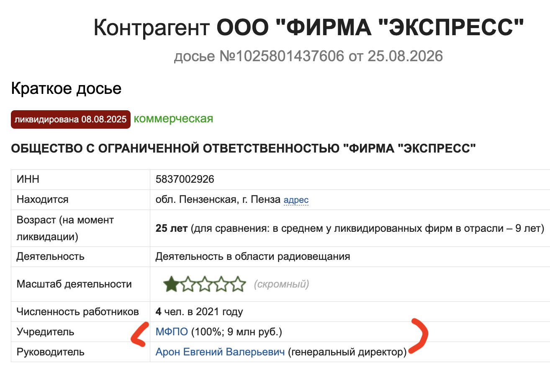
Task: Click the green коммерческая label
Action: pos(173,119)
